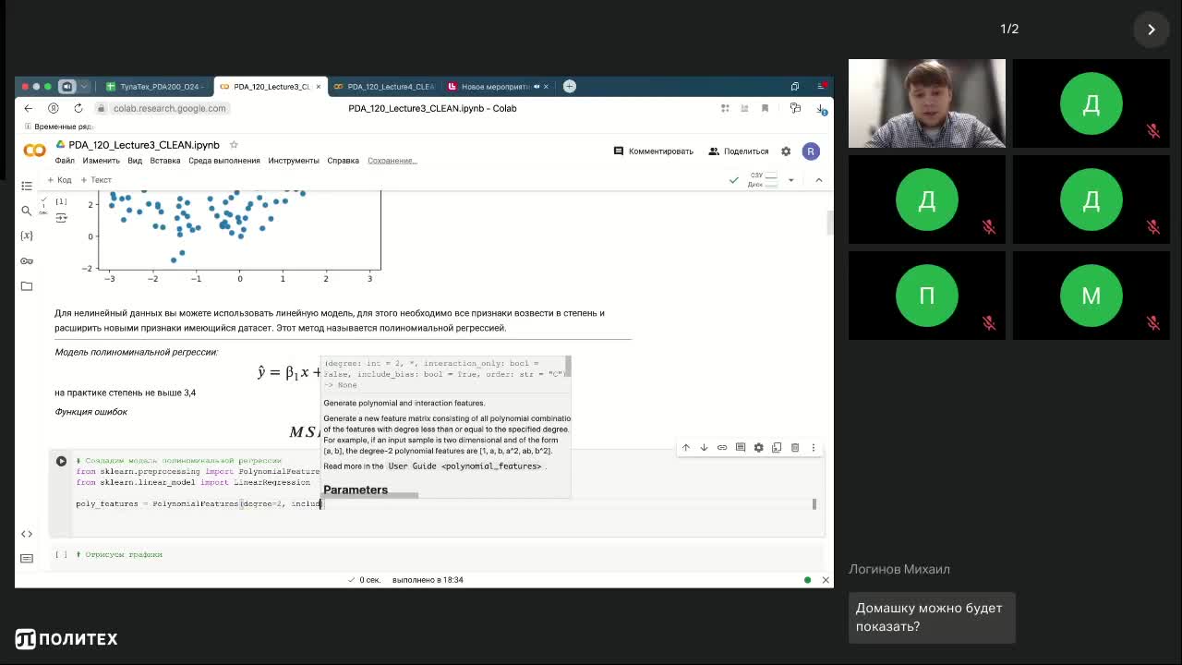This screenshot has width=1182, height=665.
Task: Click the RAM and disk usage indicator
Action: click(x=763, y=179)
